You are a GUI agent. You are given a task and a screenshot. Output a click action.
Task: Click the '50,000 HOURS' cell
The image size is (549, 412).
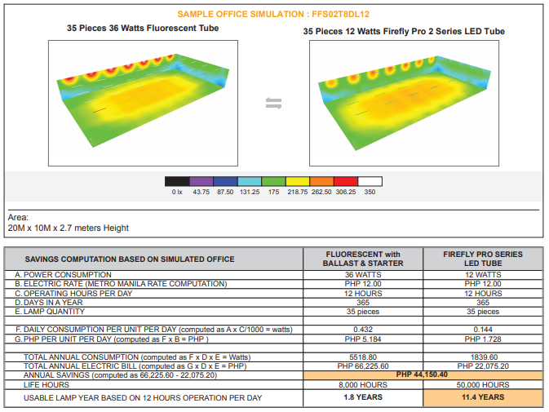(x=483, y=385)
